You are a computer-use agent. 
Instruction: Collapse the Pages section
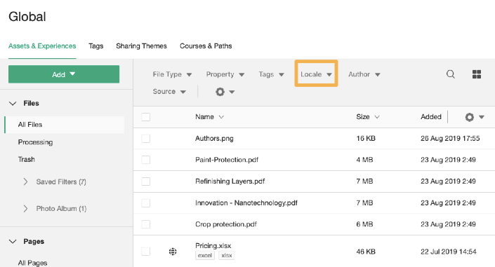click(x=13, y=242)
